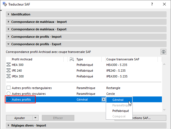Click the I-beam icon of HEA 300
The width and height of the screenshot is (171, 129).
point(9,64)
